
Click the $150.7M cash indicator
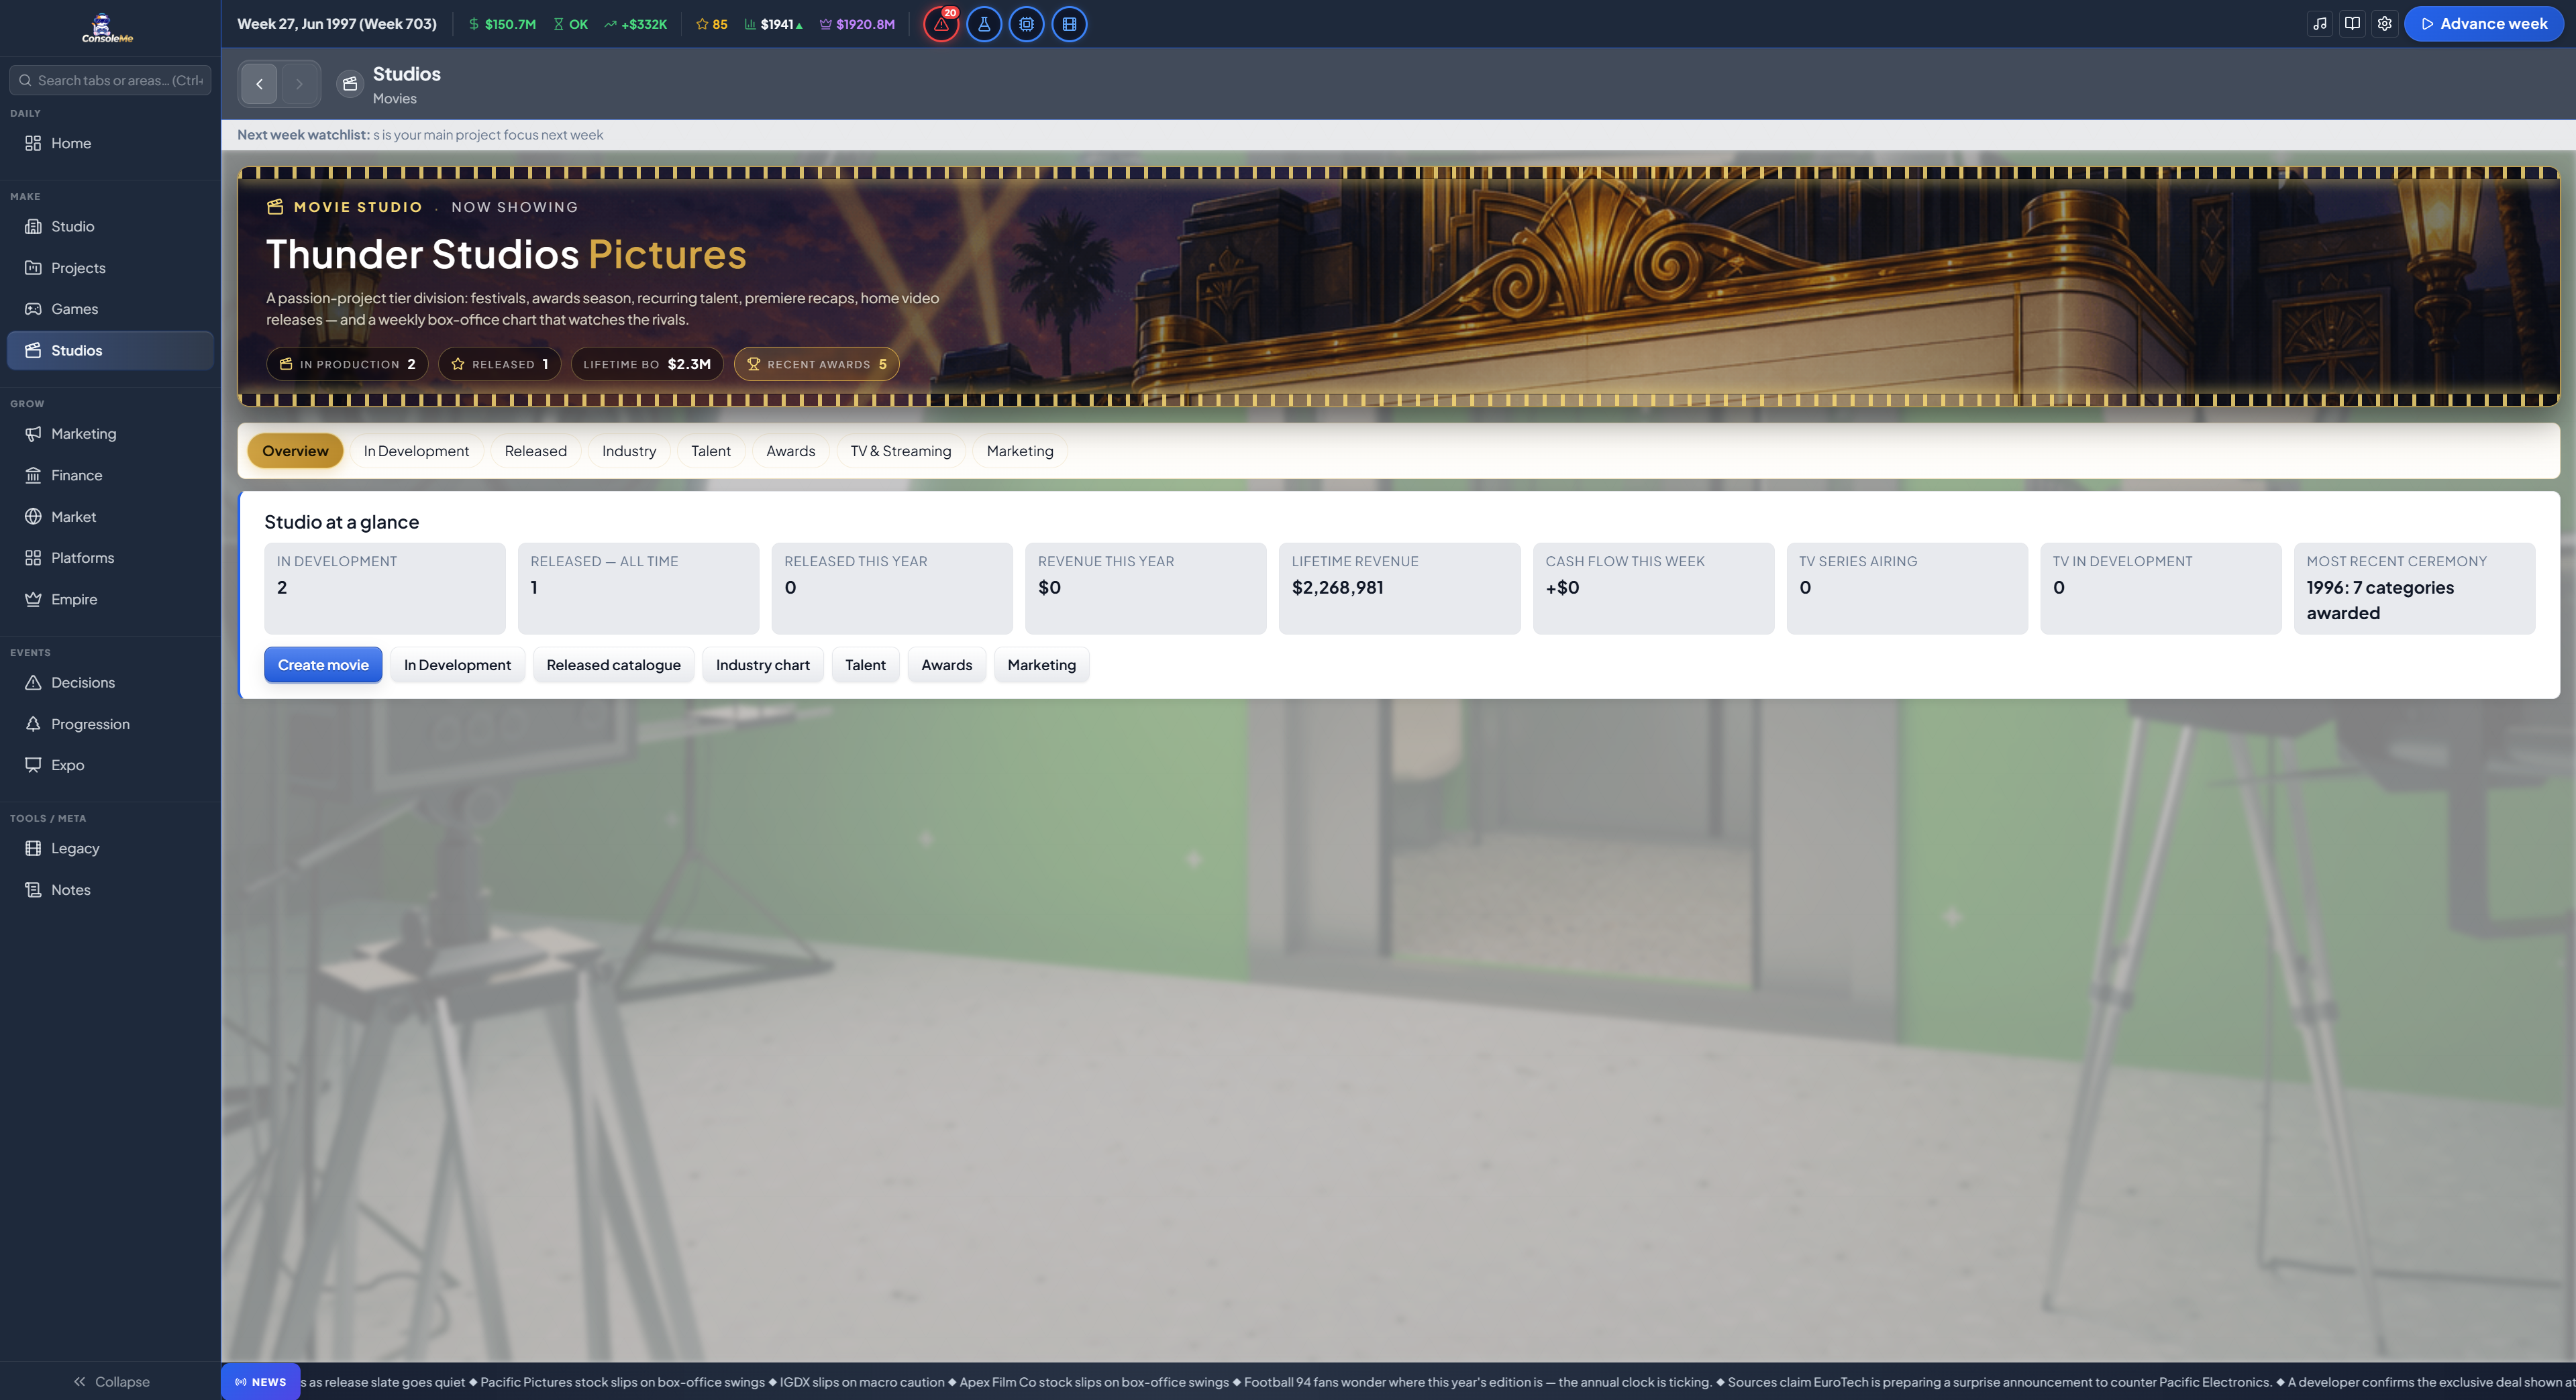(x=503, y=24)
